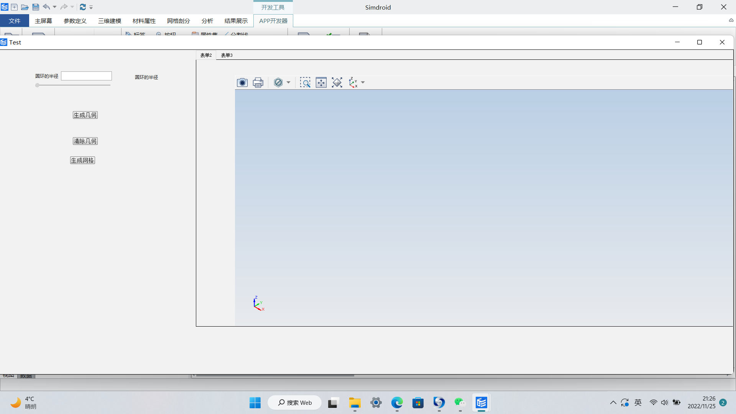Screen dimensions: 736x414
Task: Click the 搜索 Web taskbar search box
Action: coord(295,402)
